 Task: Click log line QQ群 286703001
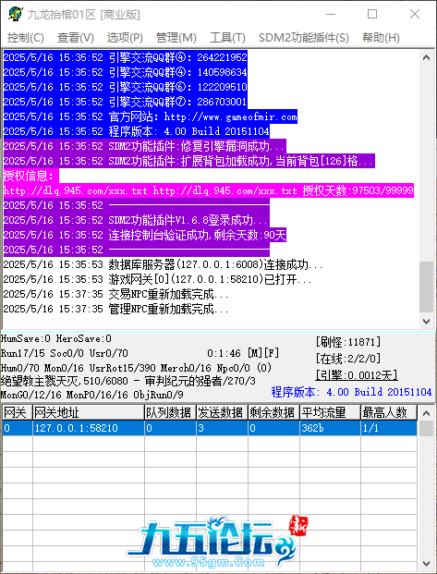tap(125, 102)
